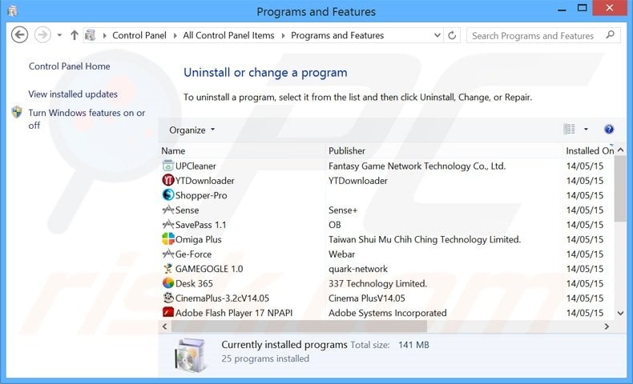Expand the address bar history dropdown
The width and height of the screenshot is (633, 384).
[x=437, y=35]
